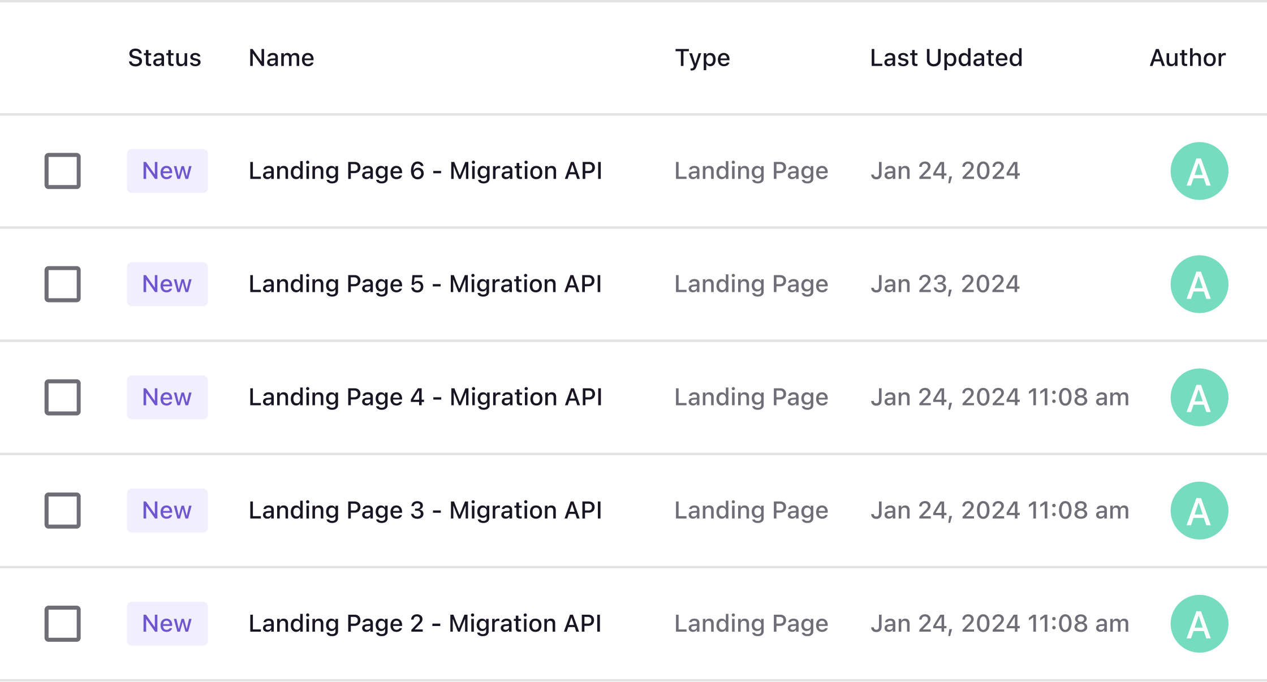Check the Landing Page 4 row checkbox
Image resolution: width=1267 pixels, height=682 pixels.
[x=63, y=397]
